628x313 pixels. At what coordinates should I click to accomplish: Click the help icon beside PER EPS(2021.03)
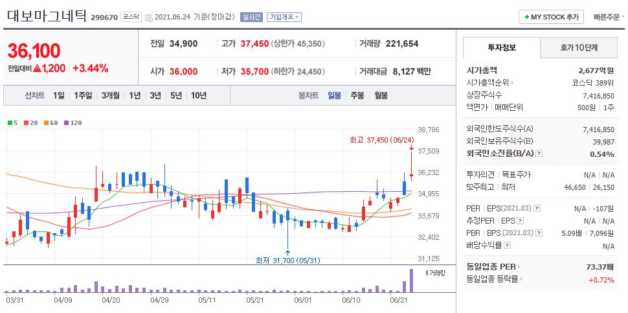537,209
